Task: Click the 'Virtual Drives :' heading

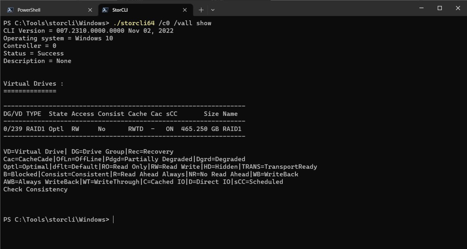Action: [34, 83]
